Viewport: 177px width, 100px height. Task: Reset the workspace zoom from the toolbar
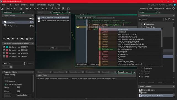(59, 9)
